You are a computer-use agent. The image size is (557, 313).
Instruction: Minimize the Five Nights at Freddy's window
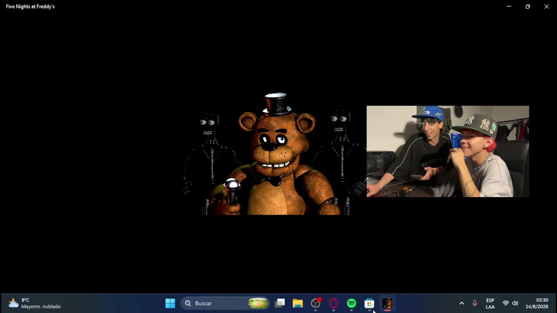tap(509, 7)
